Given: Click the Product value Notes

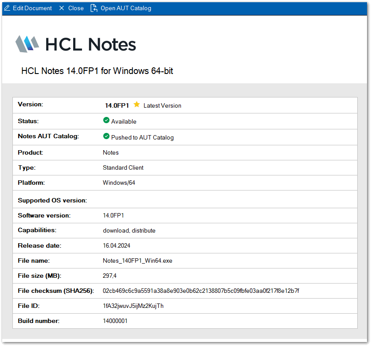Looking at the screenshot, I should click(x=111, y=152).
